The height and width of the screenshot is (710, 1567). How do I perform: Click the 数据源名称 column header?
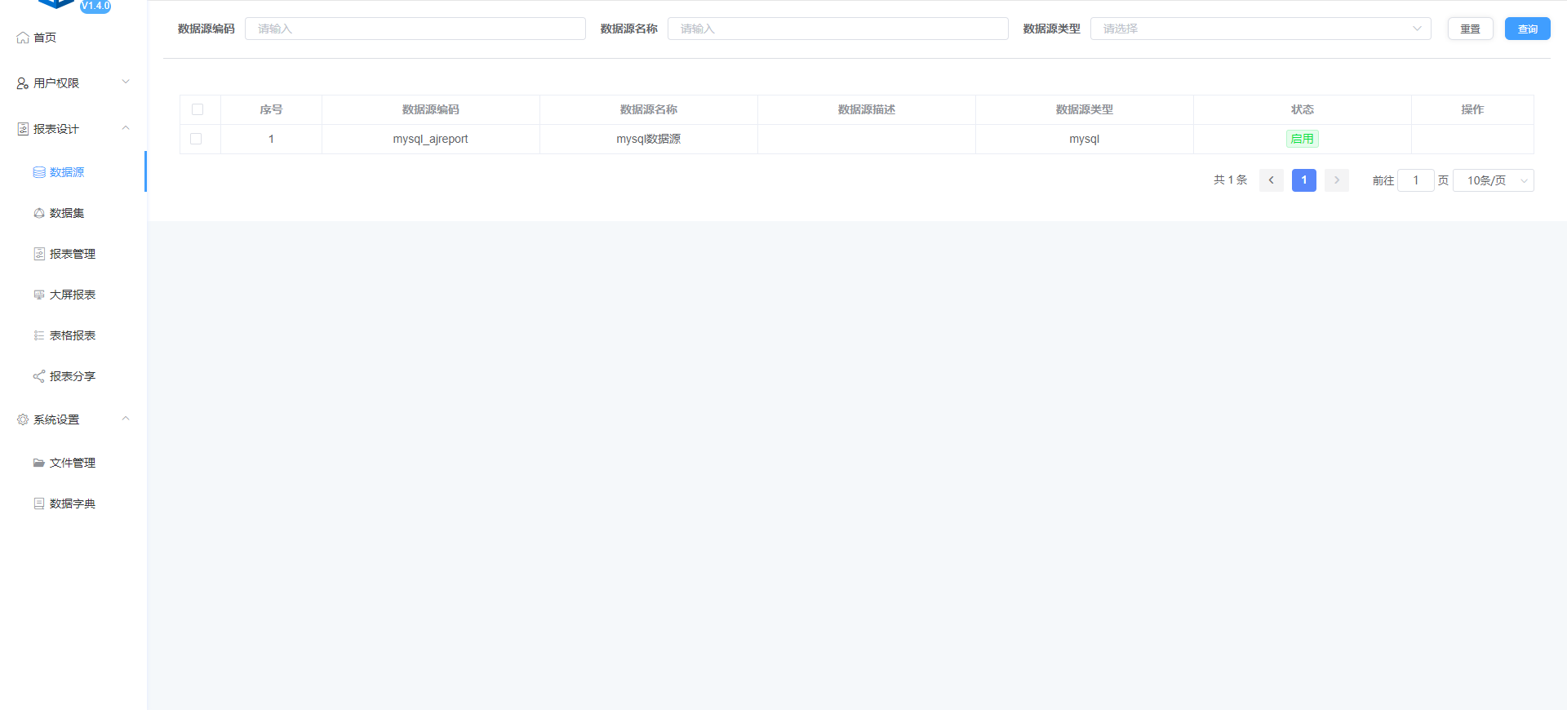tap(649, 109)
